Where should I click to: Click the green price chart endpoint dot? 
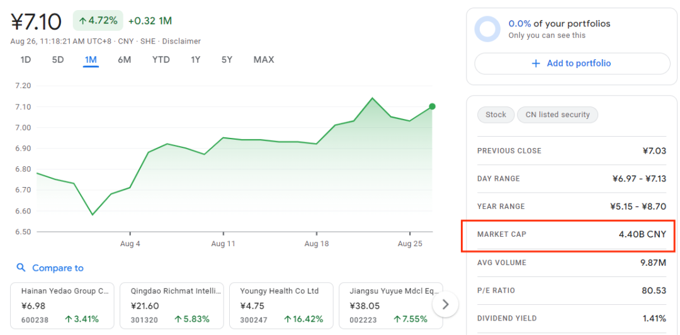pyautogui.click(x=432, y=106)
